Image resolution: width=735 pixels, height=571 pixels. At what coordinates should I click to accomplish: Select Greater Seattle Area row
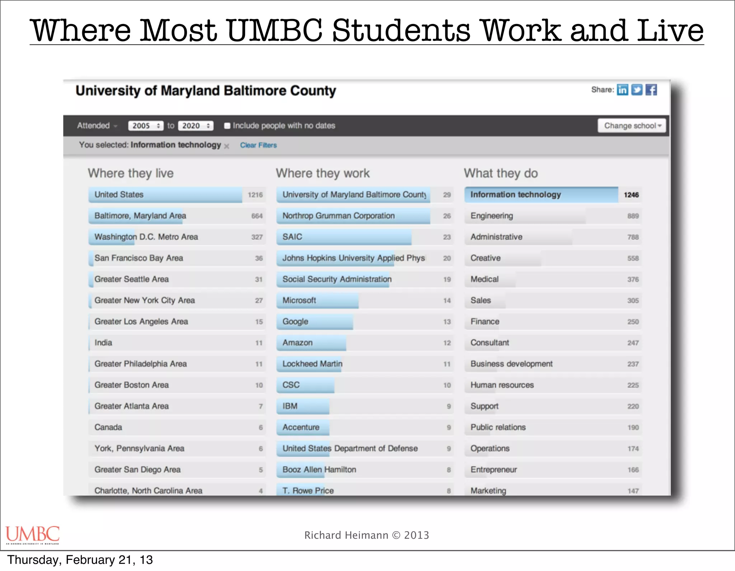pyautogui.click(x=177, y=279)
